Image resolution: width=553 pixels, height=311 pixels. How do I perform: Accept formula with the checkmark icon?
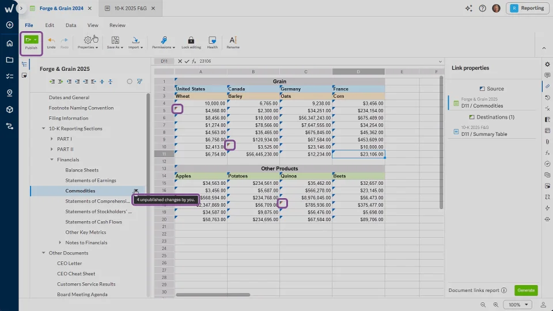coord(187,61)
